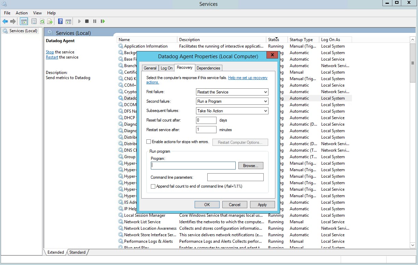Switch to the Log On tab

[167, 68]
